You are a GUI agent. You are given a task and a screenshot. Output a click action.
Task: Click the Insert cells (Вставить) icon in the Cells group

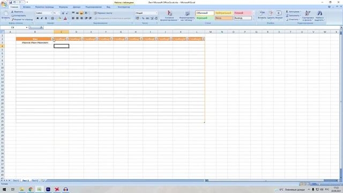[262, 13]
